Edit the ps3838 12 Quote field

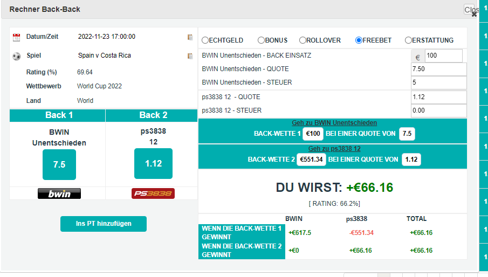439,97
